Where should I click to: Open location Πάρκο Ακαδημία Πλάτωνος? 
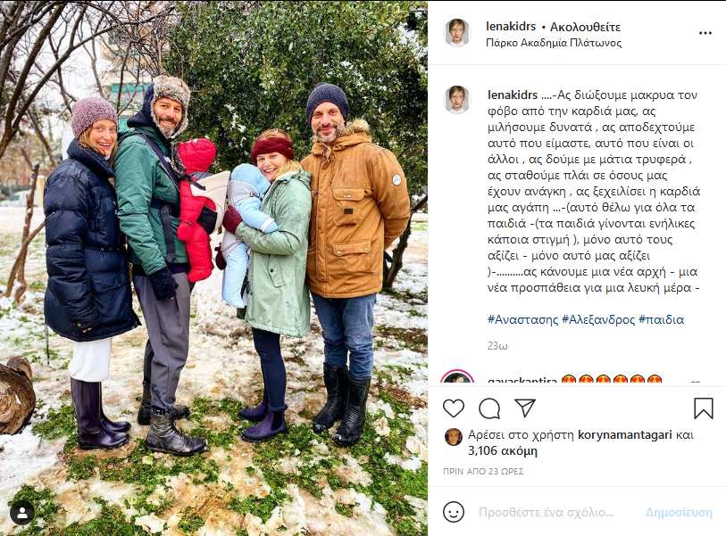click(554, 43)
